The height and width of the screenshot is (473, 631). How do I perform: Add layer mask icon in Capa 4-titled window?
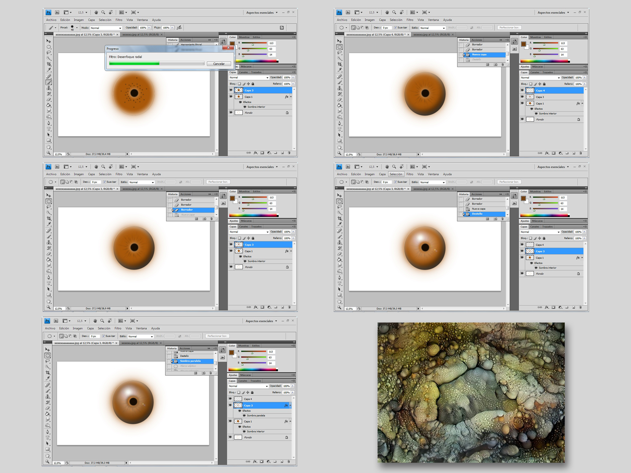554,153
